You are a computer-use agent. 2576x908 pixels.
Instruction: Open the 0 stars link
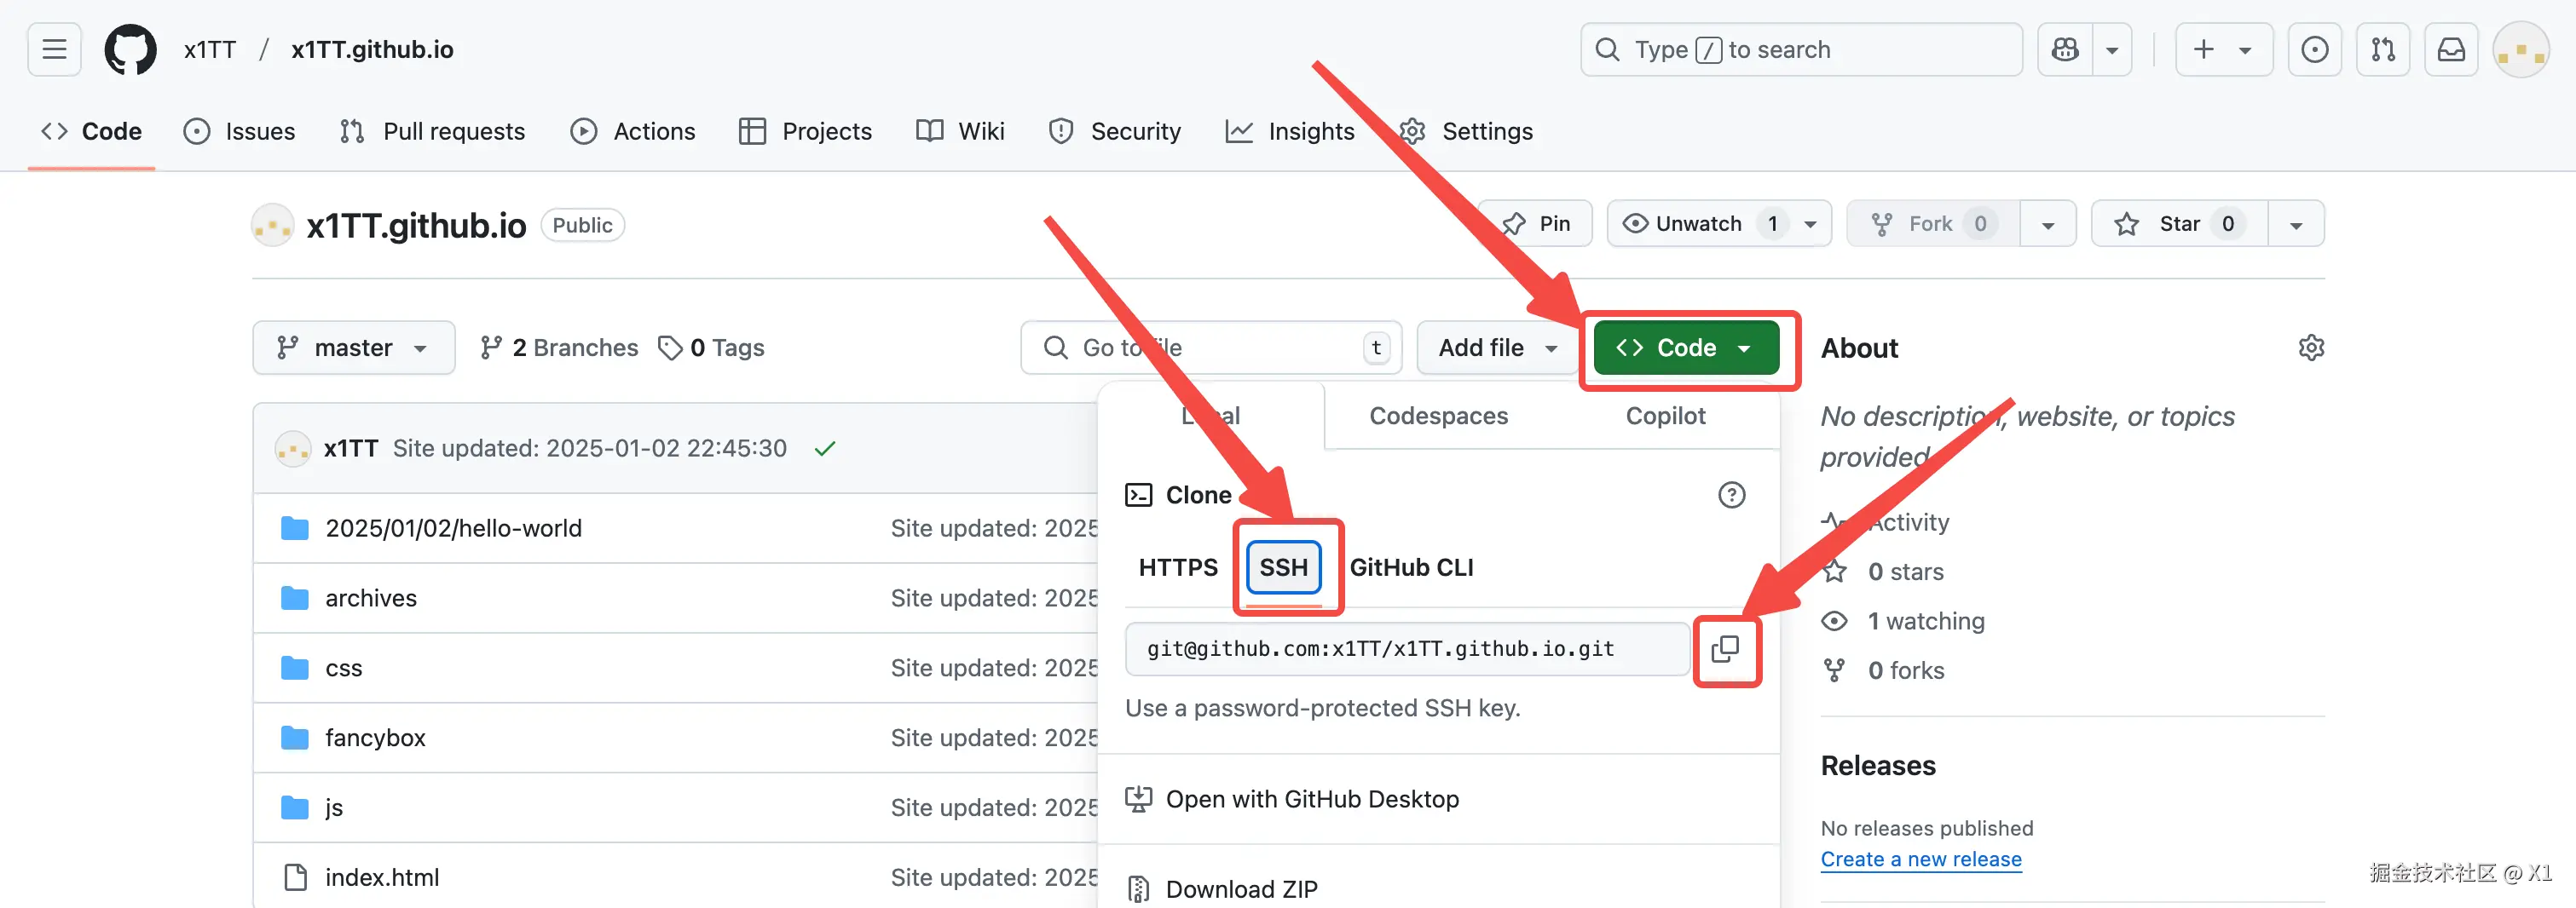(x=1905, y=572)
